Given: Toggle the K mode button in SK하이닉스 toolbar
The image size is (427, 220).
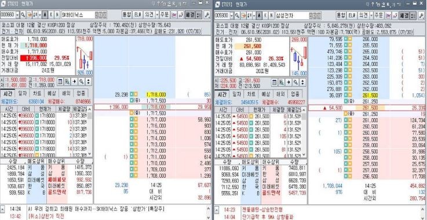Looking at the screenshot, I should click(x=51, y=14).
